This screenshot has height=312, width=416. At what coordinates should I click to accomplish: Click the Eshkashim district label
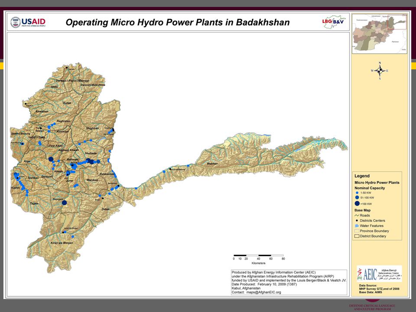click(107, 174)
